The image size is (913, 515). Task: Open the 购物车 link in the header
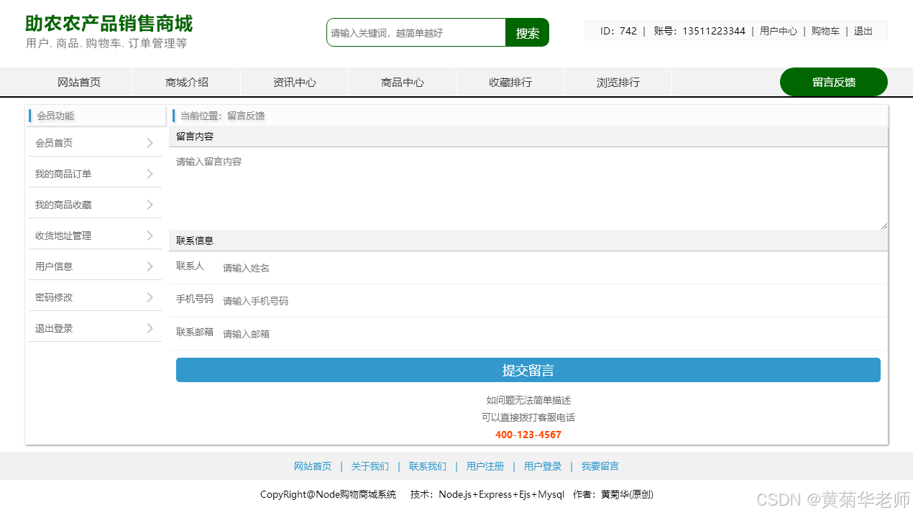pos(825,31)
